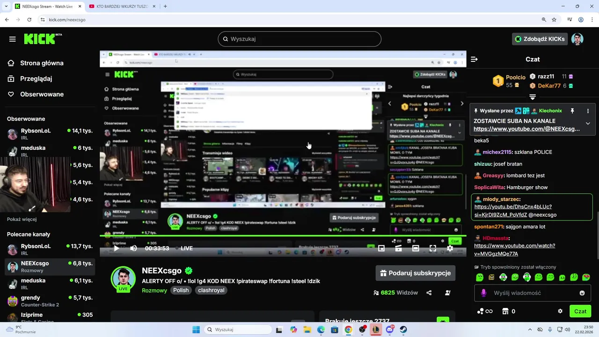
Task: Open Chrome from the taskbar
Action: 348,330
